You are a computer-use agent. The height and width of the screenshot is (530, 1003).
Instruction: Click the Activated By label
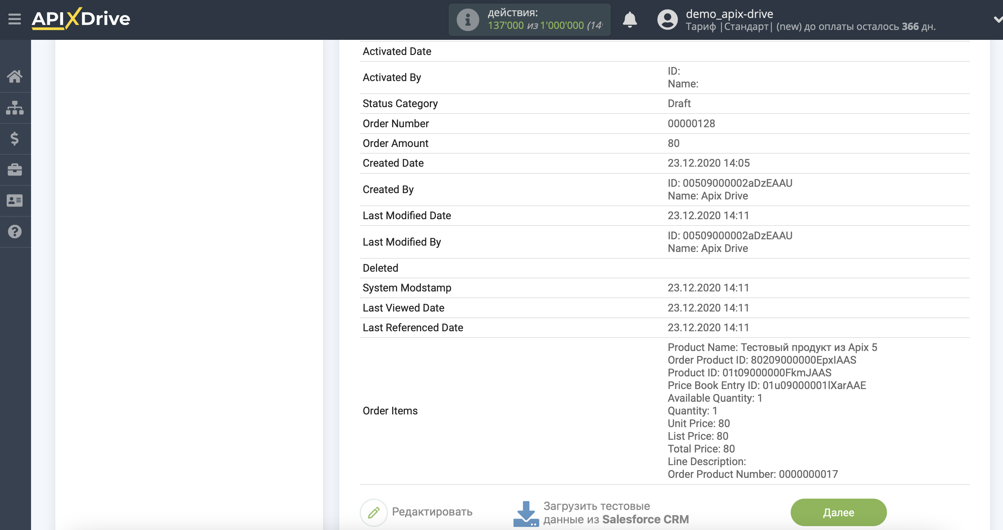coord(392,78)
